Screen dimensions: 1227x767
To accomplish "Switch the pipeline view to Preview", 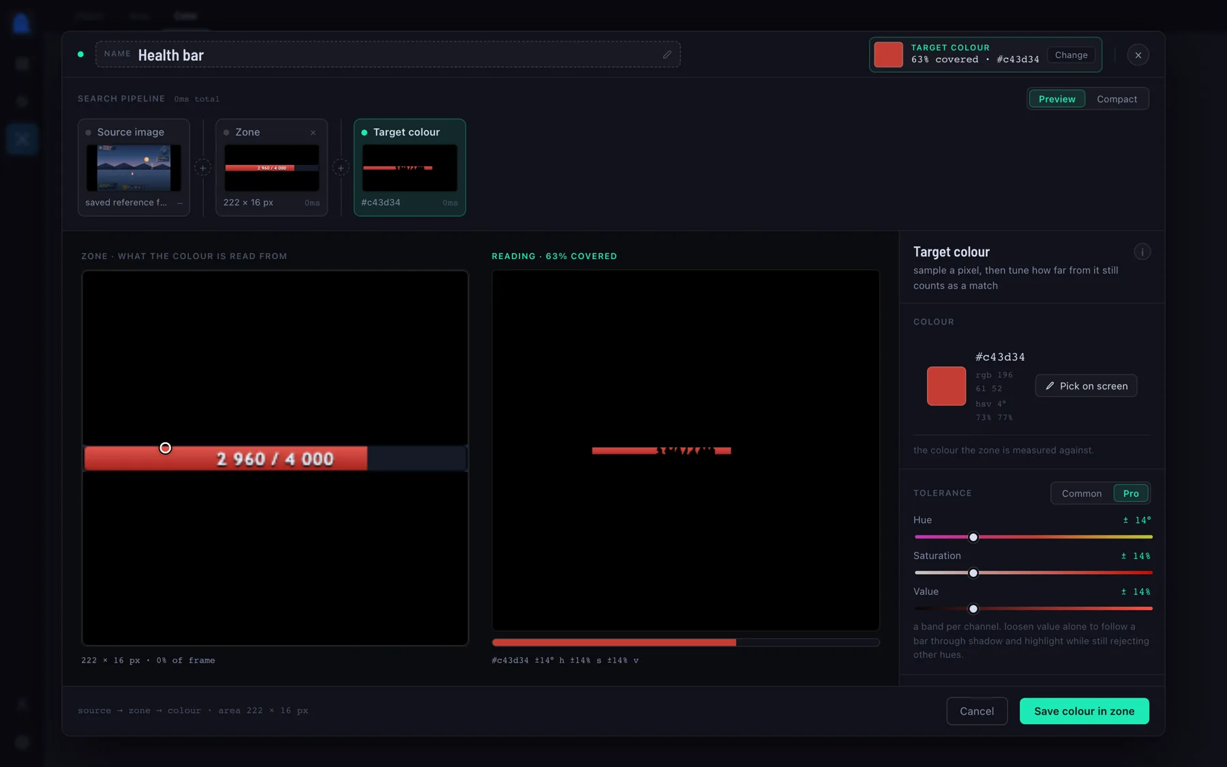I will tap(1057, 99).
